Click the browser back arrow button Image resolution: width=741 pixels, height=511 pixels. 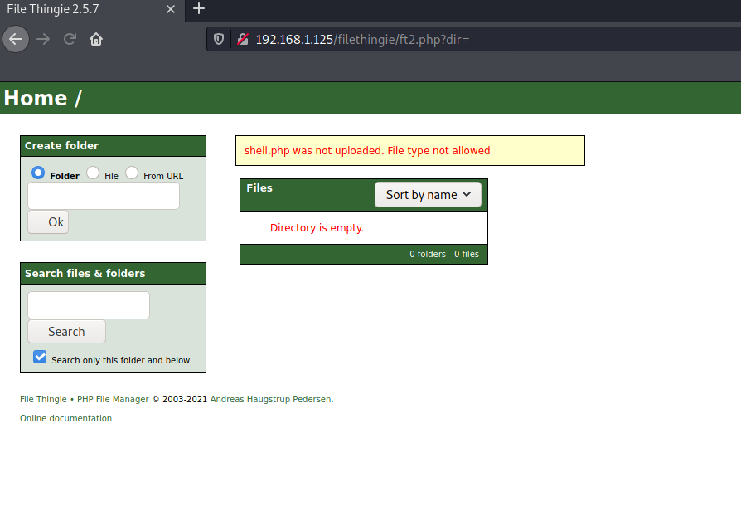tap(16, 39)
